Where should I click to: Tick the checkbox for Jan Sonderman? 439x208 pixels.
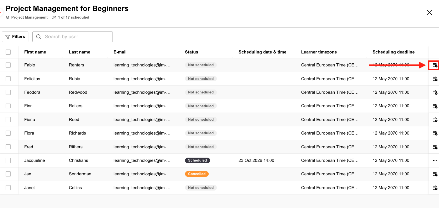pos(8,174)
